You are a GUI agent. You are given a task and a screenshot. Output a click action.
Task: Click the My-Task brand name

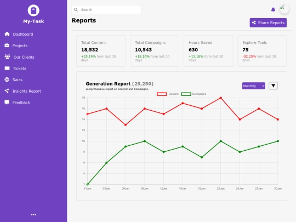[x=33, y=21]
